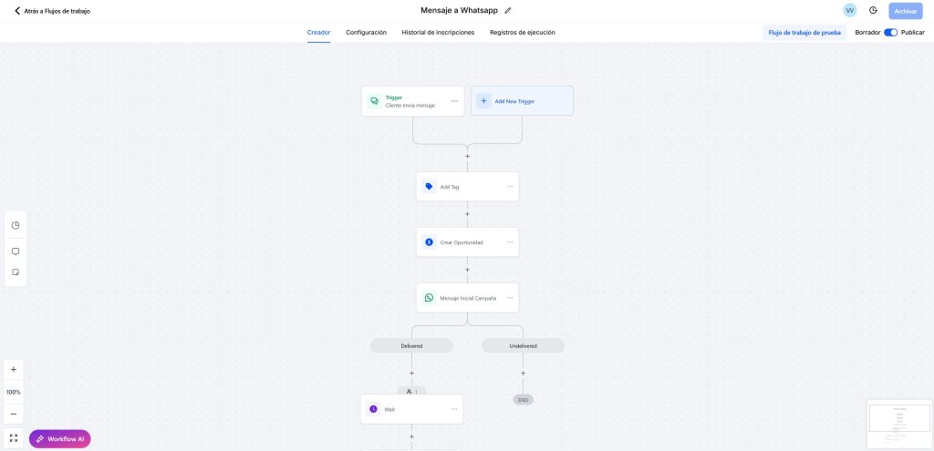Viewport: 934px width, 451px height.
Task: Edit workflow name with pencil icon
Action: 508,11
